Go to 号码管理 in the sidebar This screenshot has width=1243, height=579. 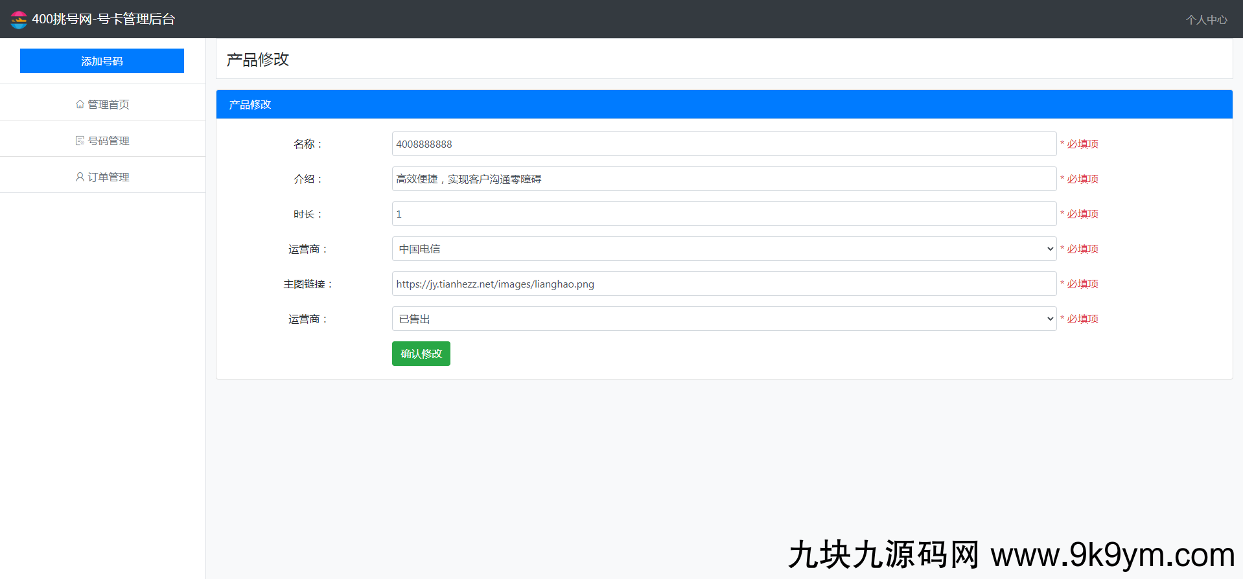(x=108, y=141)
